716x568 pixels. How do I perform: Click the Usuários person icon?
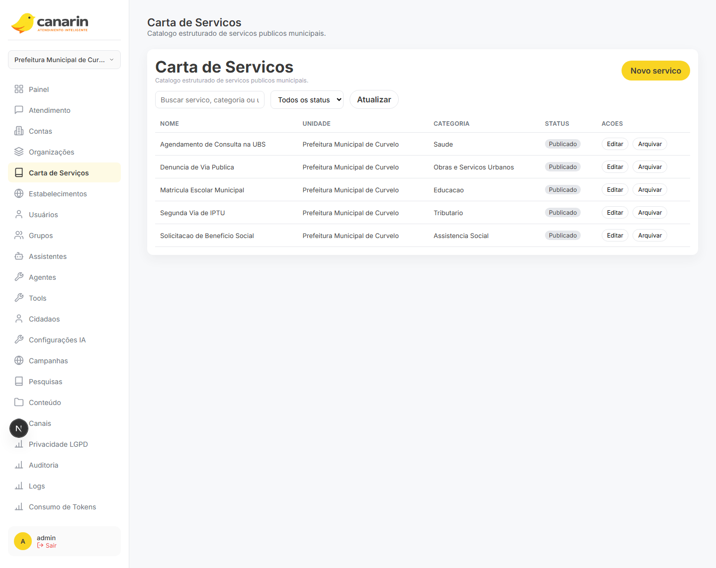(x=19, y=214)
